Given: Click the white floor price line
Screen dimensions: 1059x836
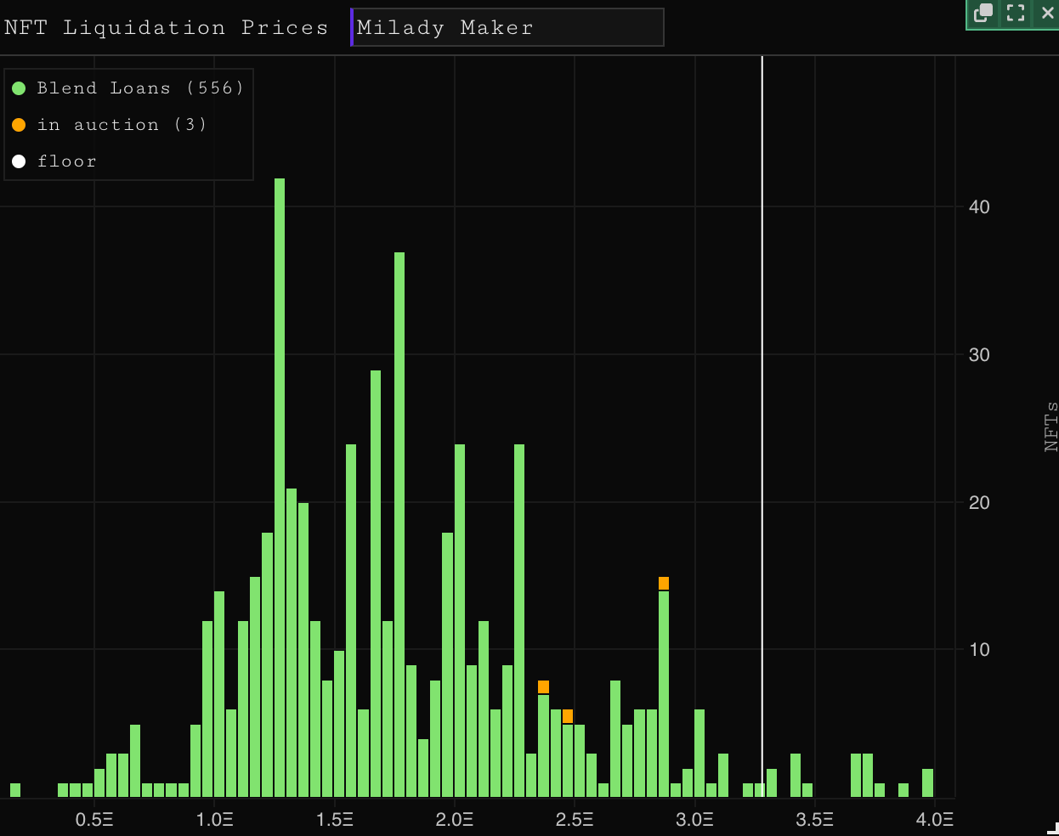Looking at the screenshot, I should tap(762, 426).
